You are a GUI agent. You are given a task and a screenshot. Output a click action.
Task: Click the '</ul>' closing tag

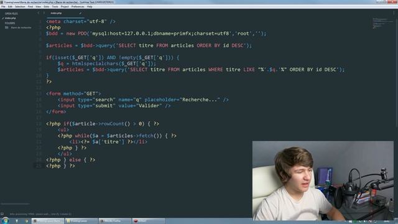point(65,154)
